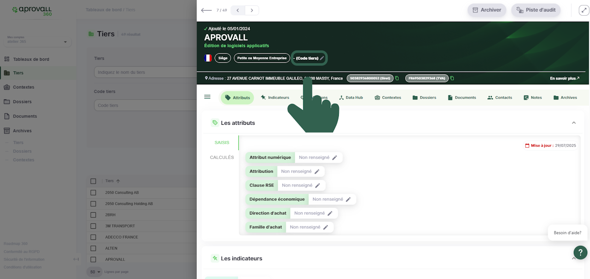Switch to the Indicateurs tab
Screen dimensions: 590x279
pyautogui.click(x=275, y=98)
